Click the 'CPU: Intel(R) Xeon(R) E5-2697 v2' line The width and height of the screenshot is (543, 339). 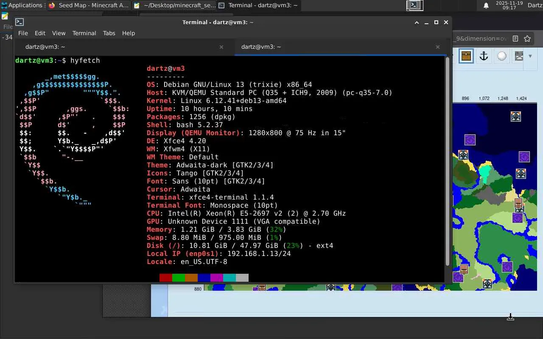pos(246,214)
